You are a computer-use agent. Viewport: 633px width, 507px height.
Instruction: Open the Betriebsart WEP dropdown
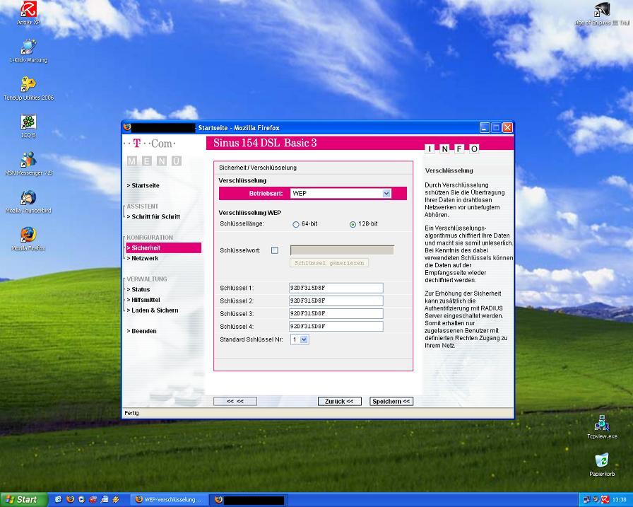(x=341, y=194)
